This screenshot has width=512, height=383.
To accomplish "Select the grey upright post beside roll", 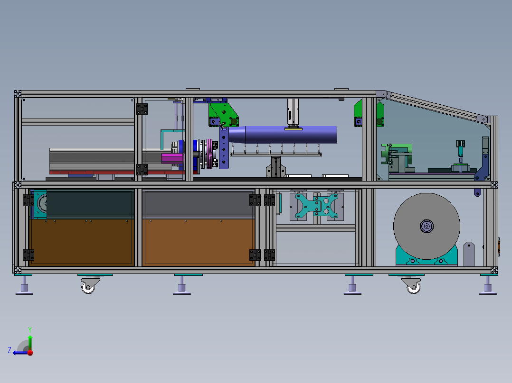I will [469, 254].
